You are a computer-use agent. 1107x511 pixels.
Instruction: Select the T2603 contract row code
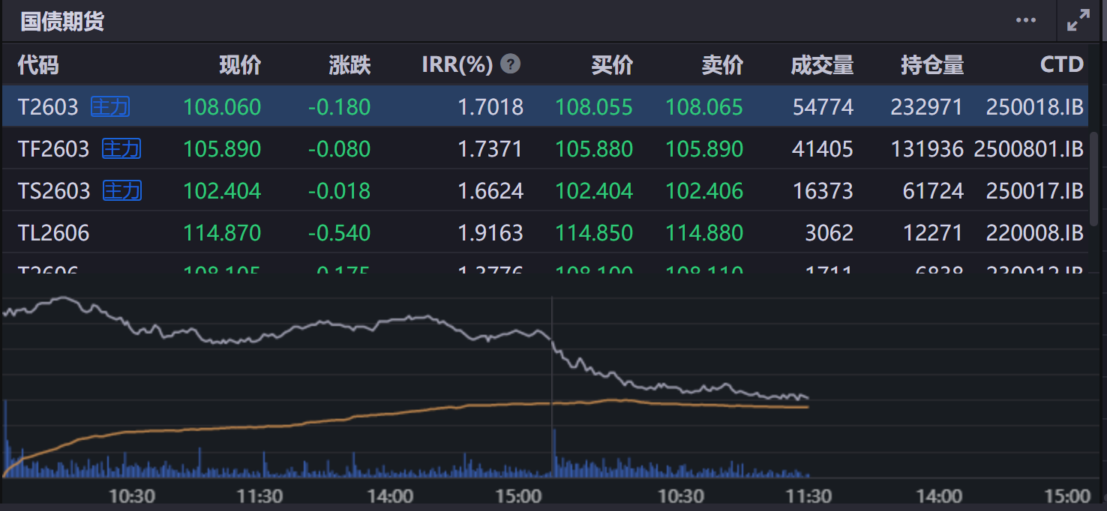pos(48,107)
